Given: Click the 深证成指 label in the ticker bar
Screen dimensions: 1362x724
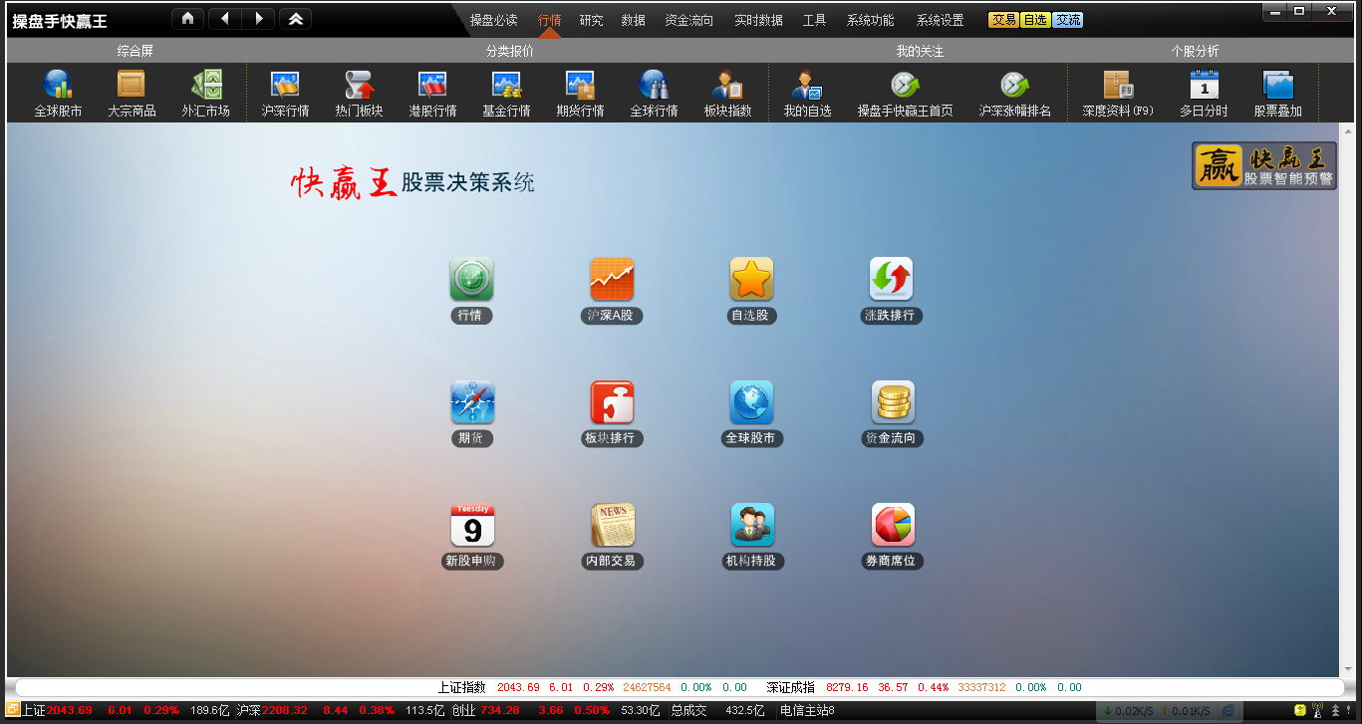Looking at the screenshot, I should [791, 687].
